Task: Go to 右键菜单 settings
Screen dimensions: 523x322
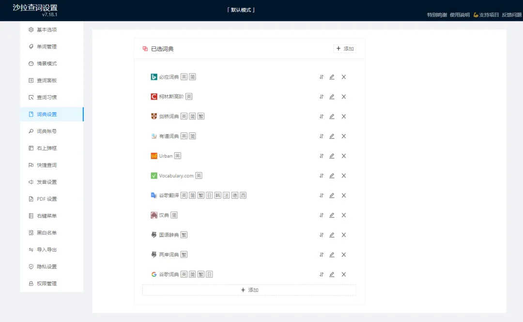Action: tap(52, 216)
